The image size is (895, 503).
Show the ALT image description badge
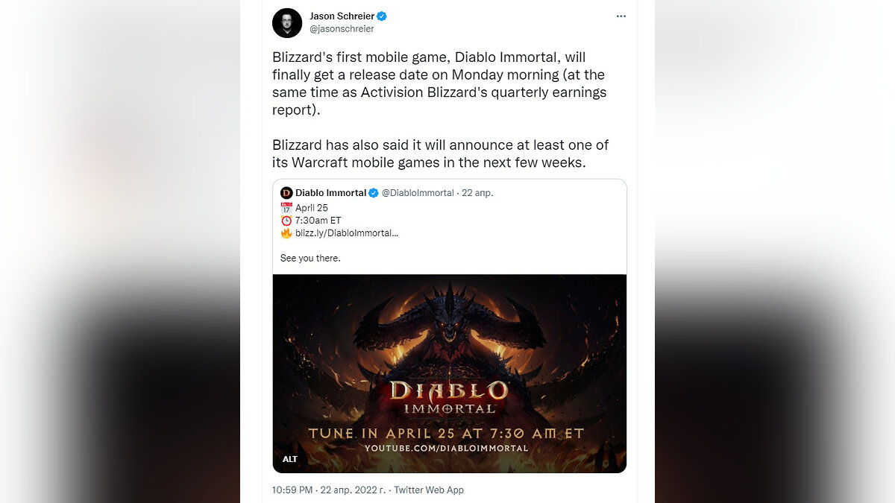290,459
